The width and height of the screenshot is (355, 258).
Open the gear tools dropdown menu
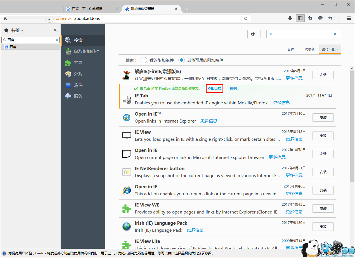[x=254, y=34]
